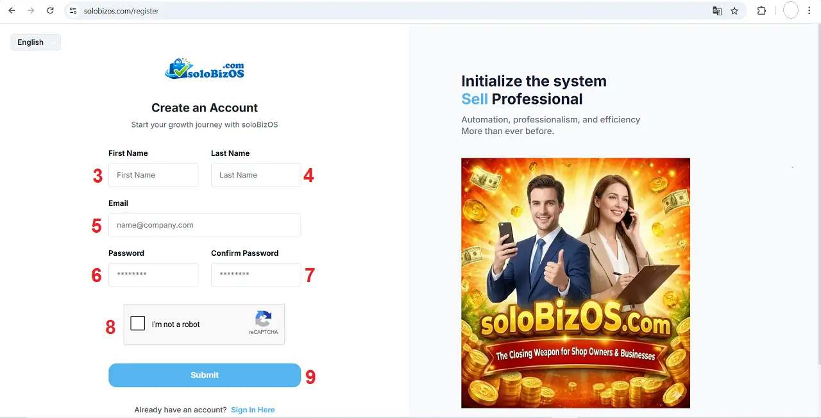The height and width of the screenshot is (418, 821).
Task: Follow the Sign In Here link
Action: (x=253, y=410)
